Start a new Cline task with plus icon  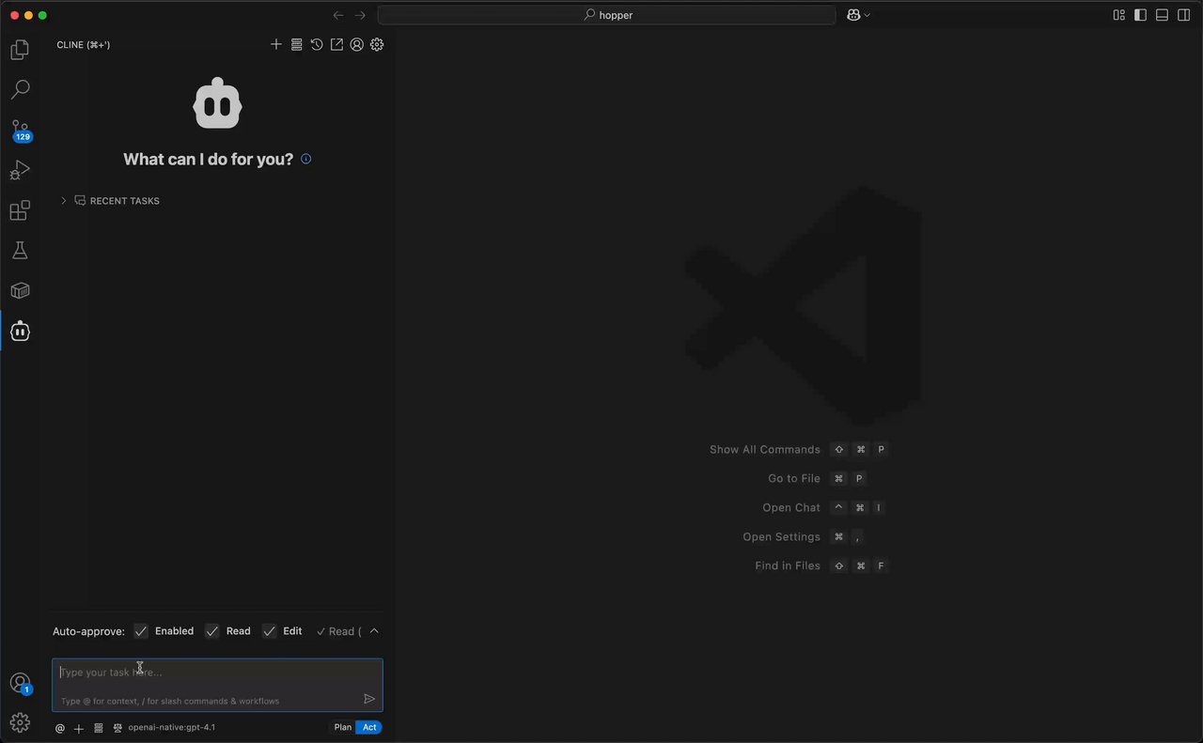coord(276,44)
